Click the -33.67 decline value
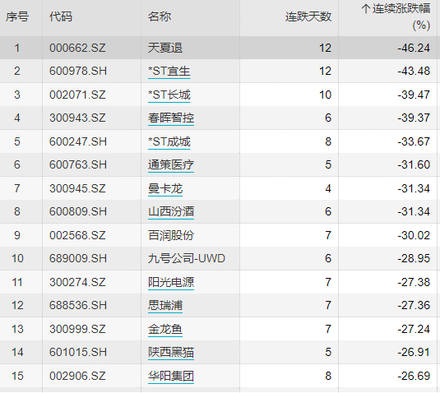The width and height of the screenshot is (440, 393). point(414,141)
